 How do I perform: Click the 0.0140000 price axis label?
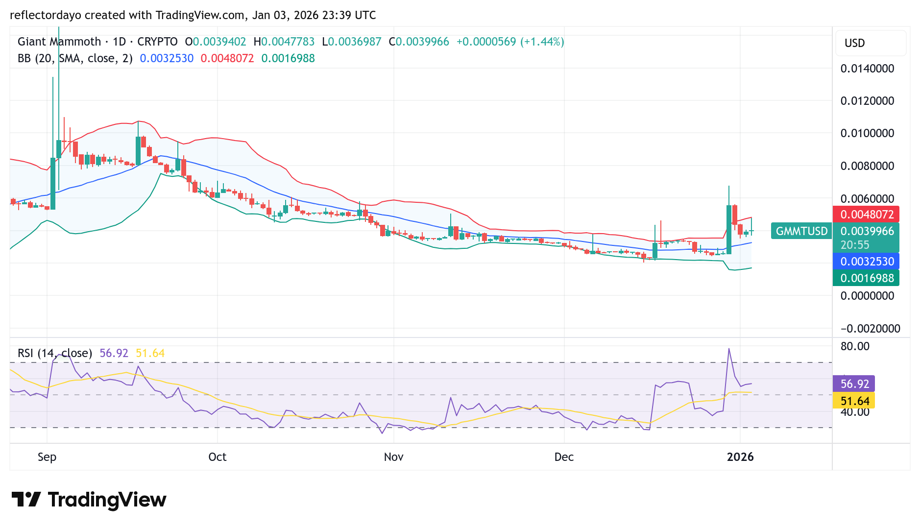coord(867,69)
